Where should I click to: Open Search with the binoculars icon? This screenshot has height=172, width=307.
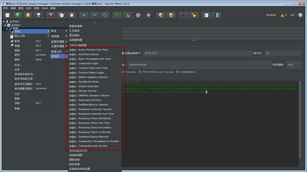coord(183,15)
